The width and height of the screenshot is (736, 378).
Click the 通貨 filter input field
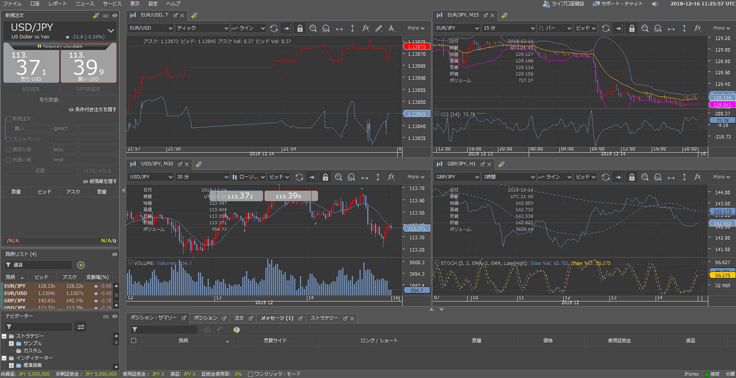click(42, 265)
